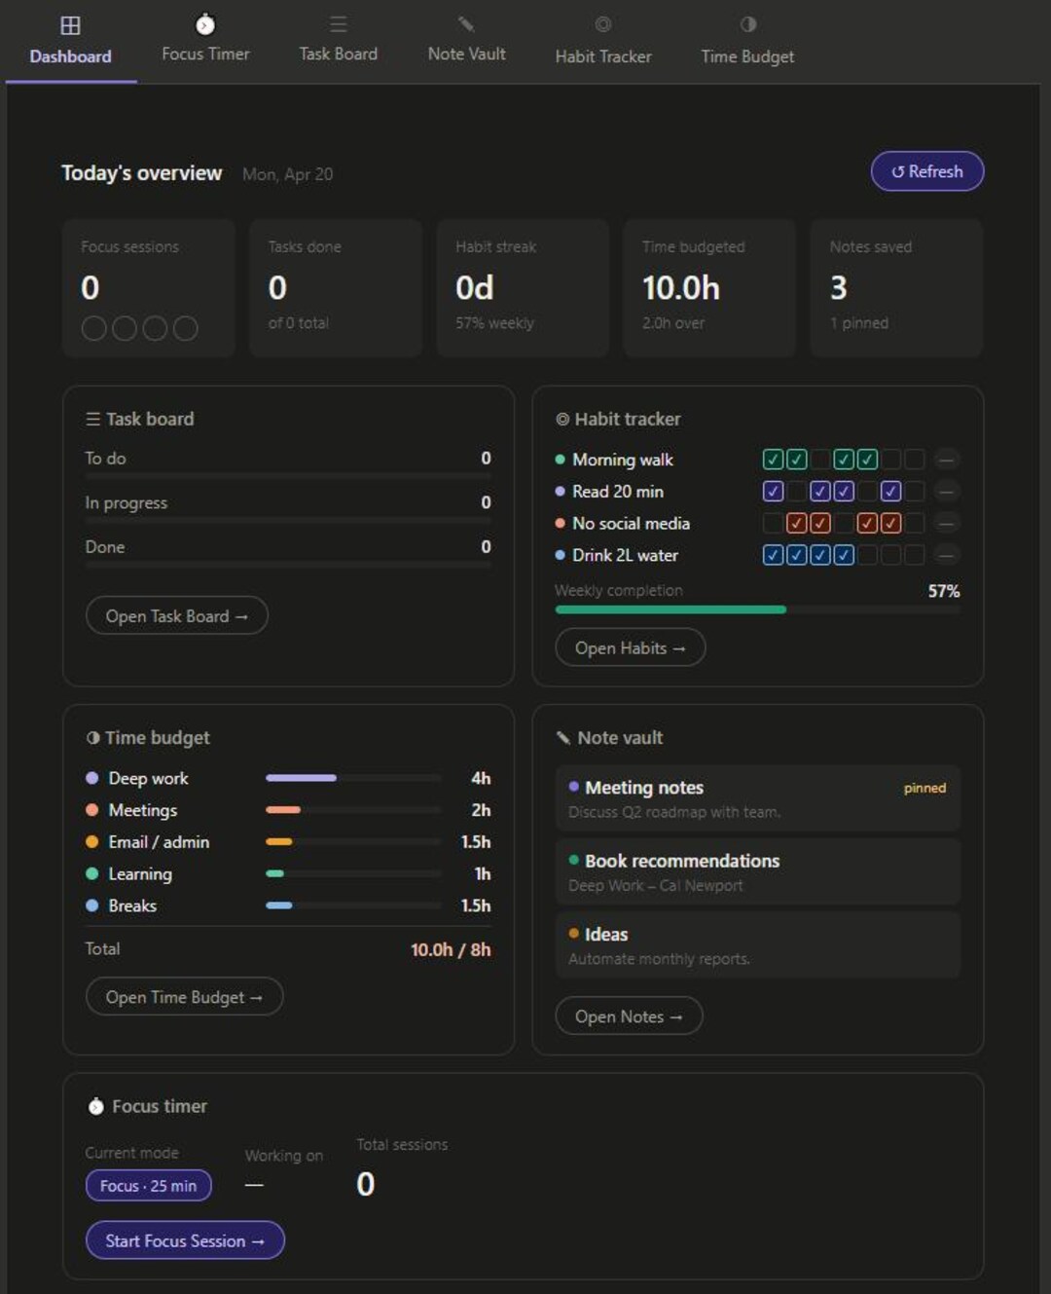
Task: Click the green dot beside Morning walk
Action: pos(561,460)
